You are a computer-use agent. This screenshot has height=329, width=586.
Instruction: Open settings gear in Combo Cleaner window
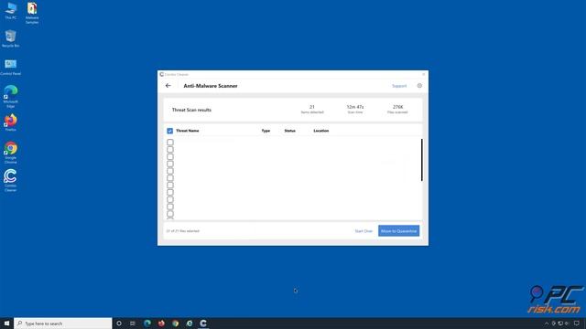click(x=419, y=85)
